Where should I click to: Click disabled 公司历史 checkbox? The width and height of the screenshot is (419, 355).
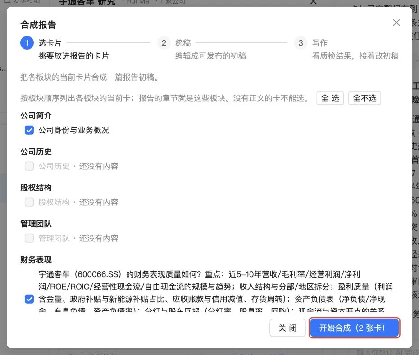[29, 166]
